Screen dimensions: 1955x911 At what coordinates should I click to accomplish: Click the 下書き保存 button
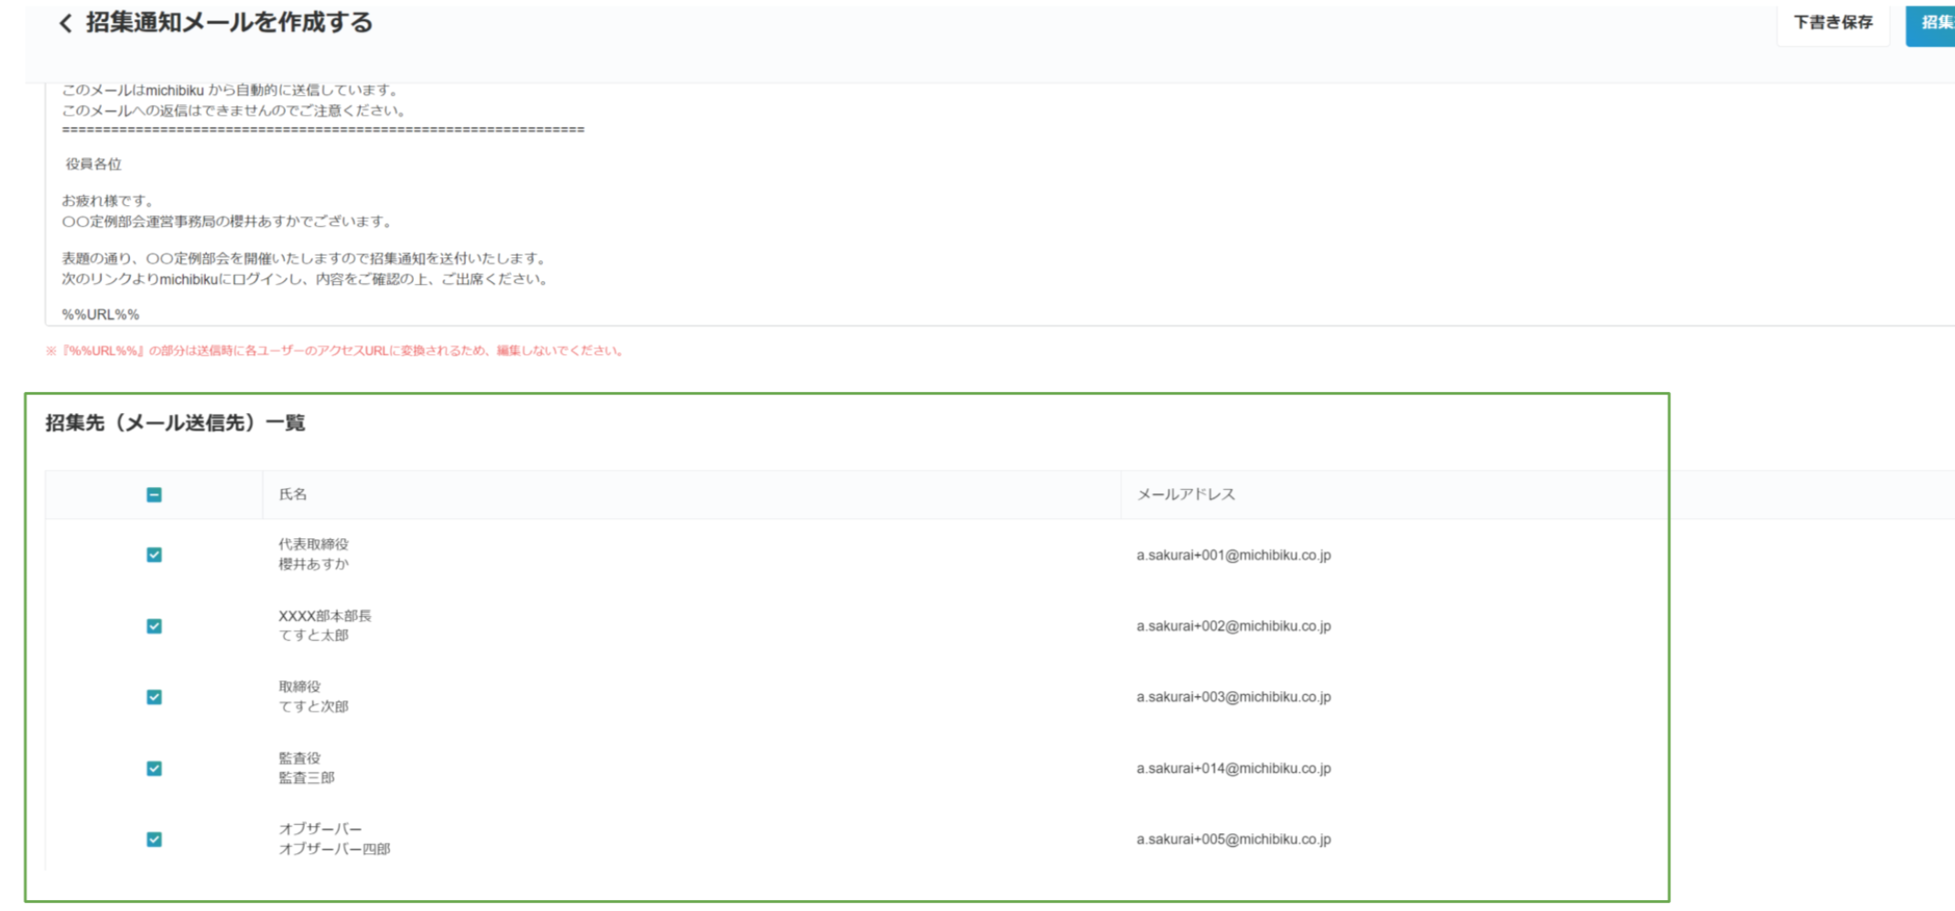tap(1832, 23)
